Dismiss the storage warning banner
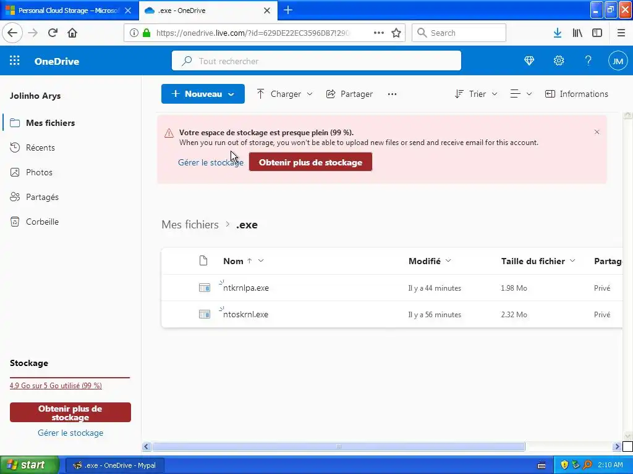 click(597, 132)
